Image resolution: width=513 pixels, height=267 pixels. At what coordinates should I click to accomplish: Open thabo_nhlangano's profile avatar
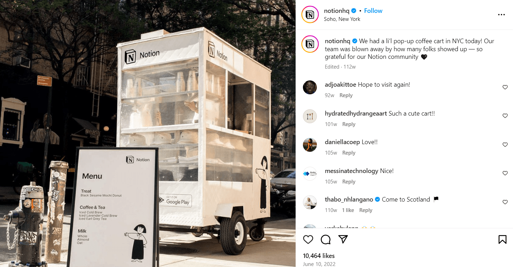click(x=310, y=202)
